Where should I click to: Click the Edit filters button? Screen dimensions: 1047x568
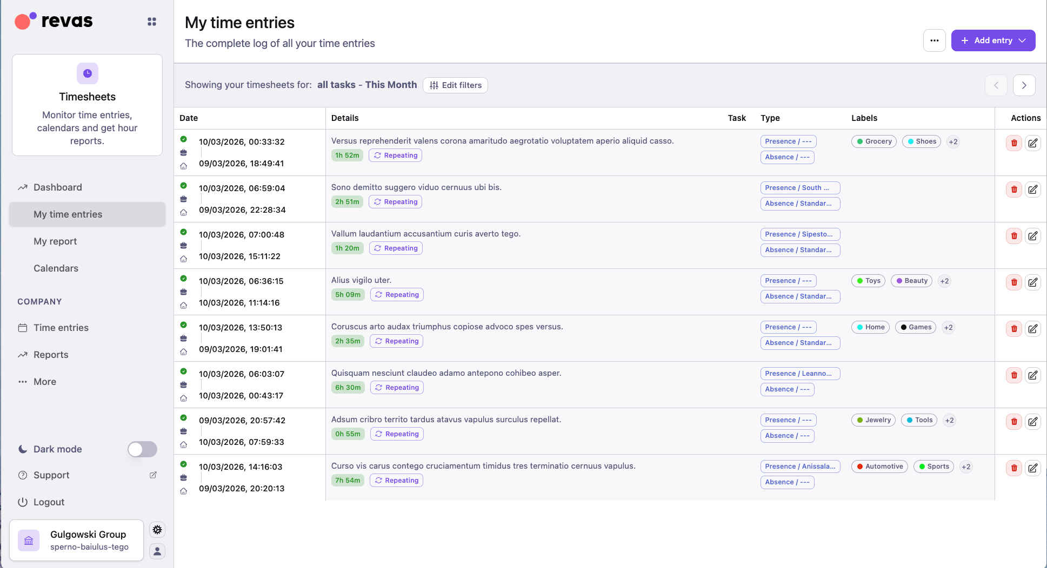[455, 85]
